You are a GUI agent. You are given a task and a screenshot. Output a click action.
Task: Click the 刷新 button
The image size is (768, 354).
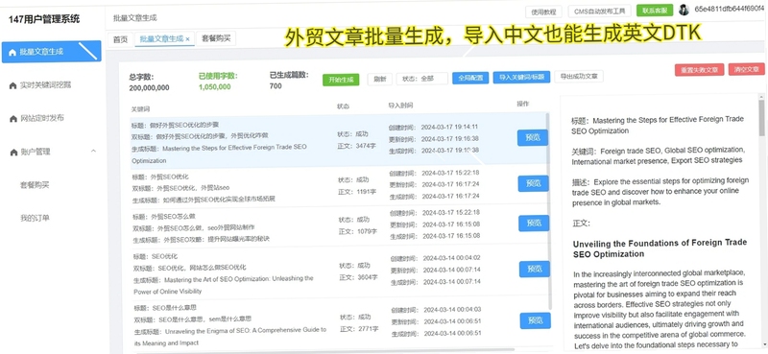[379, 80]
